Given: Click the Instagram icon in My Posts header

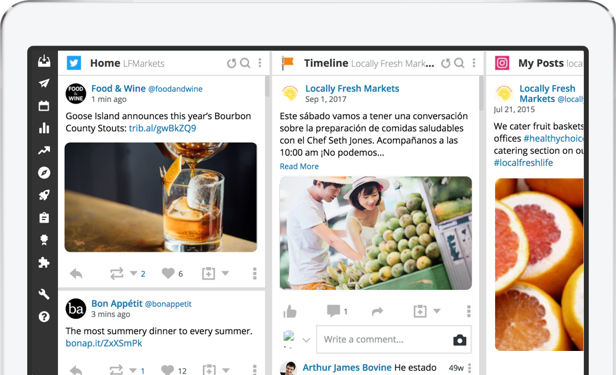Looking at the screenshot, I should (x=502, y=63).
